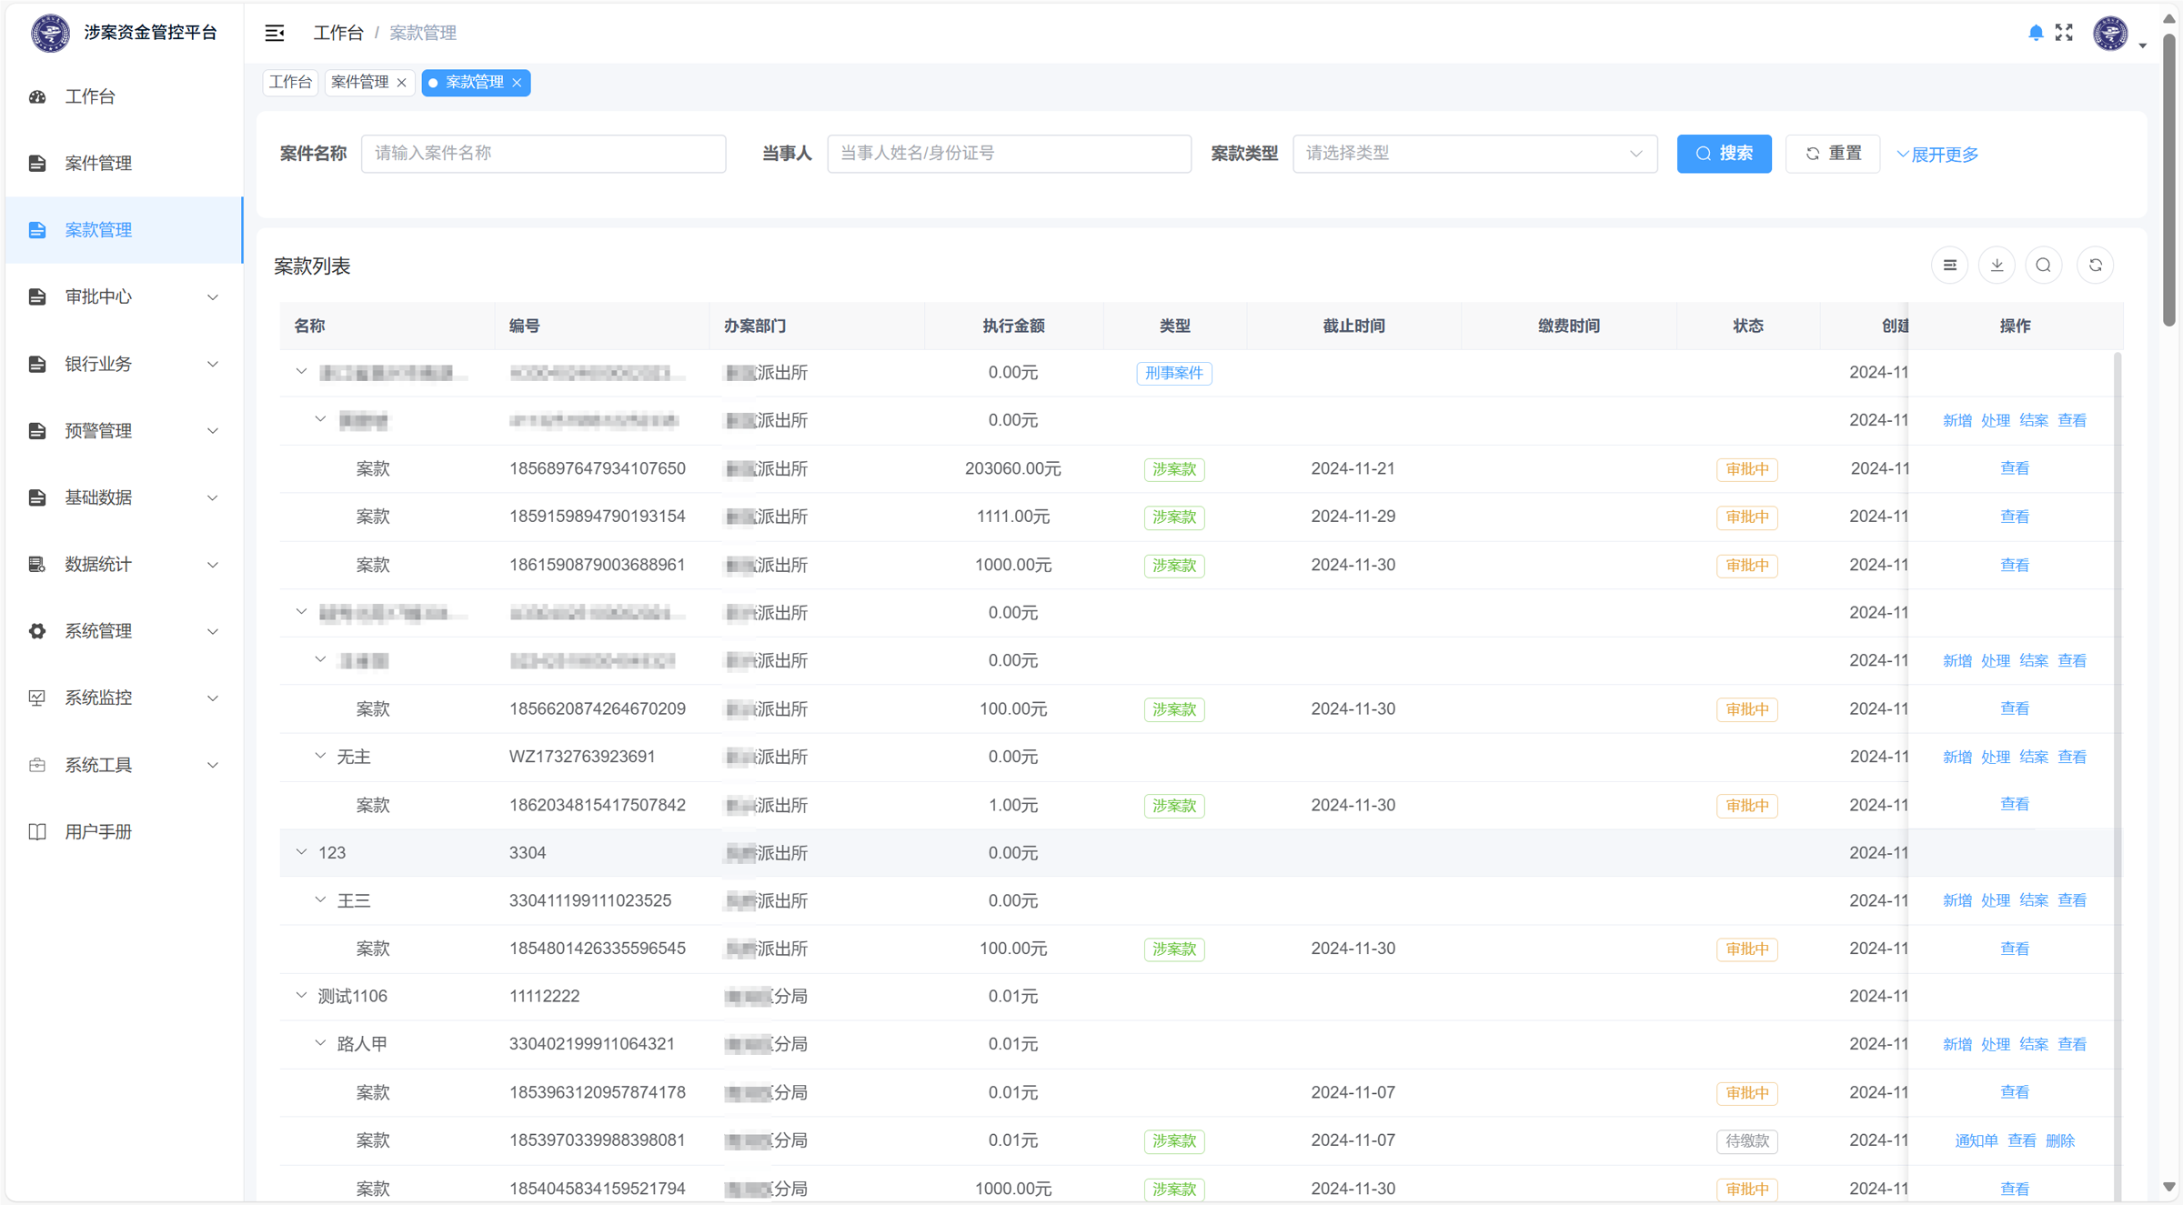Click the 系统工具 toolbox icon
Viewport: 2183px width, 1205px height.
pos(37,765)
